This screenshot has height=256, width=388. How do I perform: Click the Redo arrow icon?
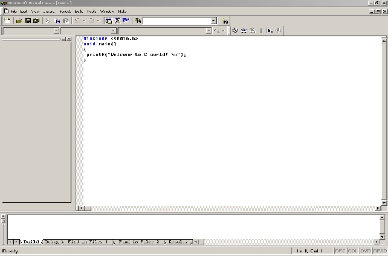91,21
